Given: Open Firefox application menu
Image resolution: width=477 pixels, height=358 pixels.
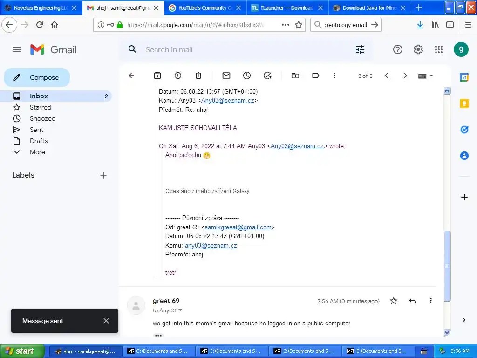Looking at the screenshot, I should tap(468, 25).
